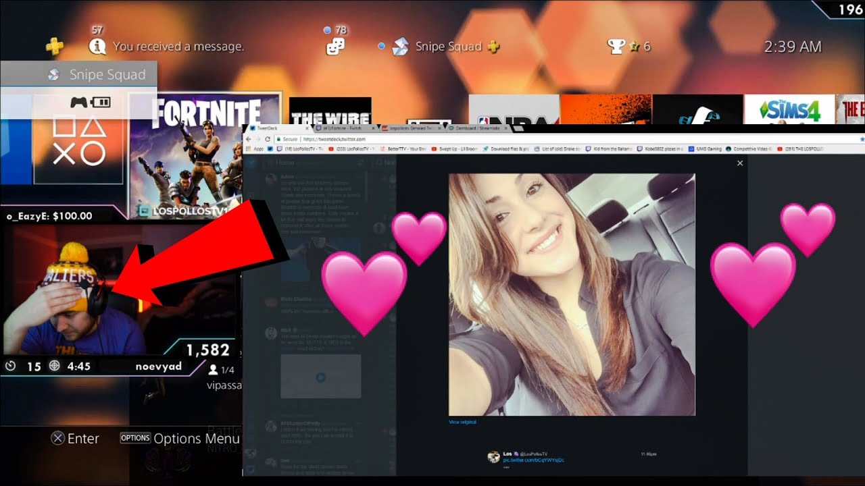
Task: Select the black tile with PlayStation logo
Action: point(698,109)
